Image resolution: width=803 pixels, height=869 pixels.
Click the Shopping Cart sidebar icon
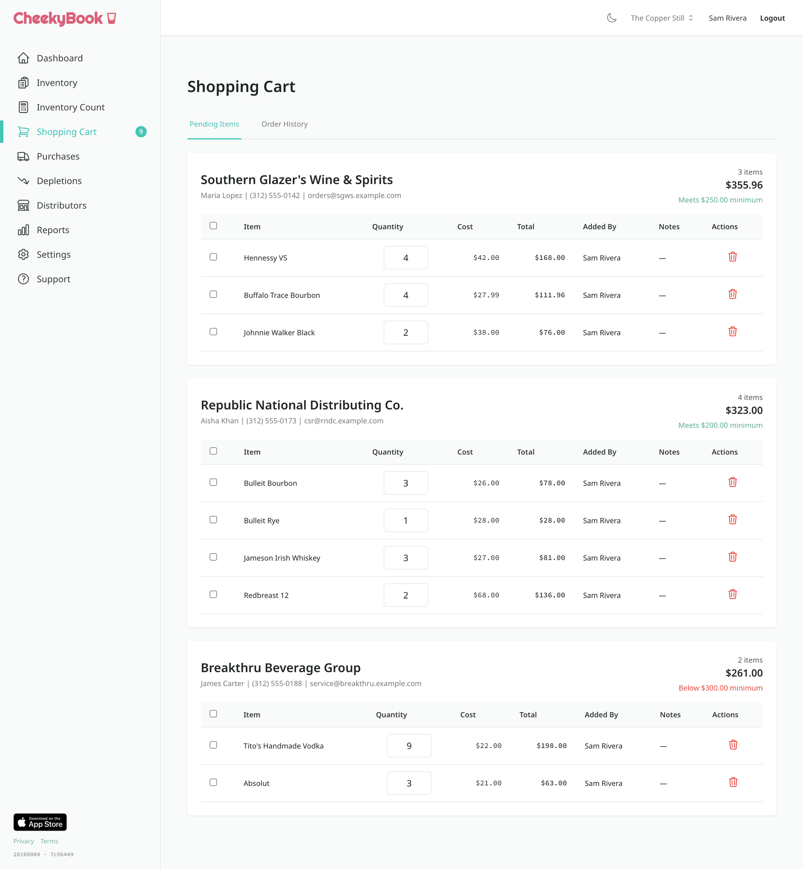pyautogui.click(x=23, y=132)
